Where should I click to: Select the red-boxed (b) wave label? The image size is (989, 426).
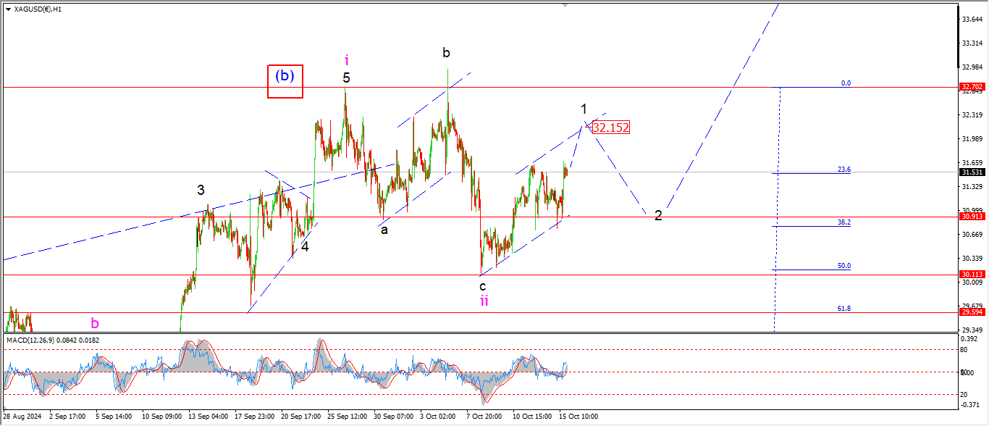285,81
